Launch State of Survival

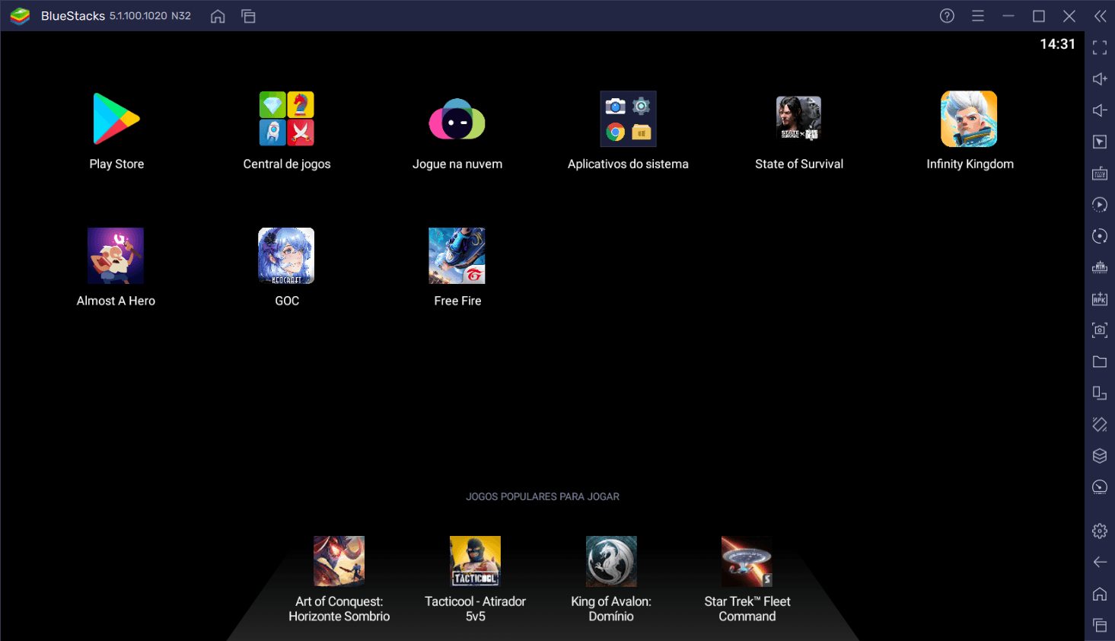tap(798, 119)
